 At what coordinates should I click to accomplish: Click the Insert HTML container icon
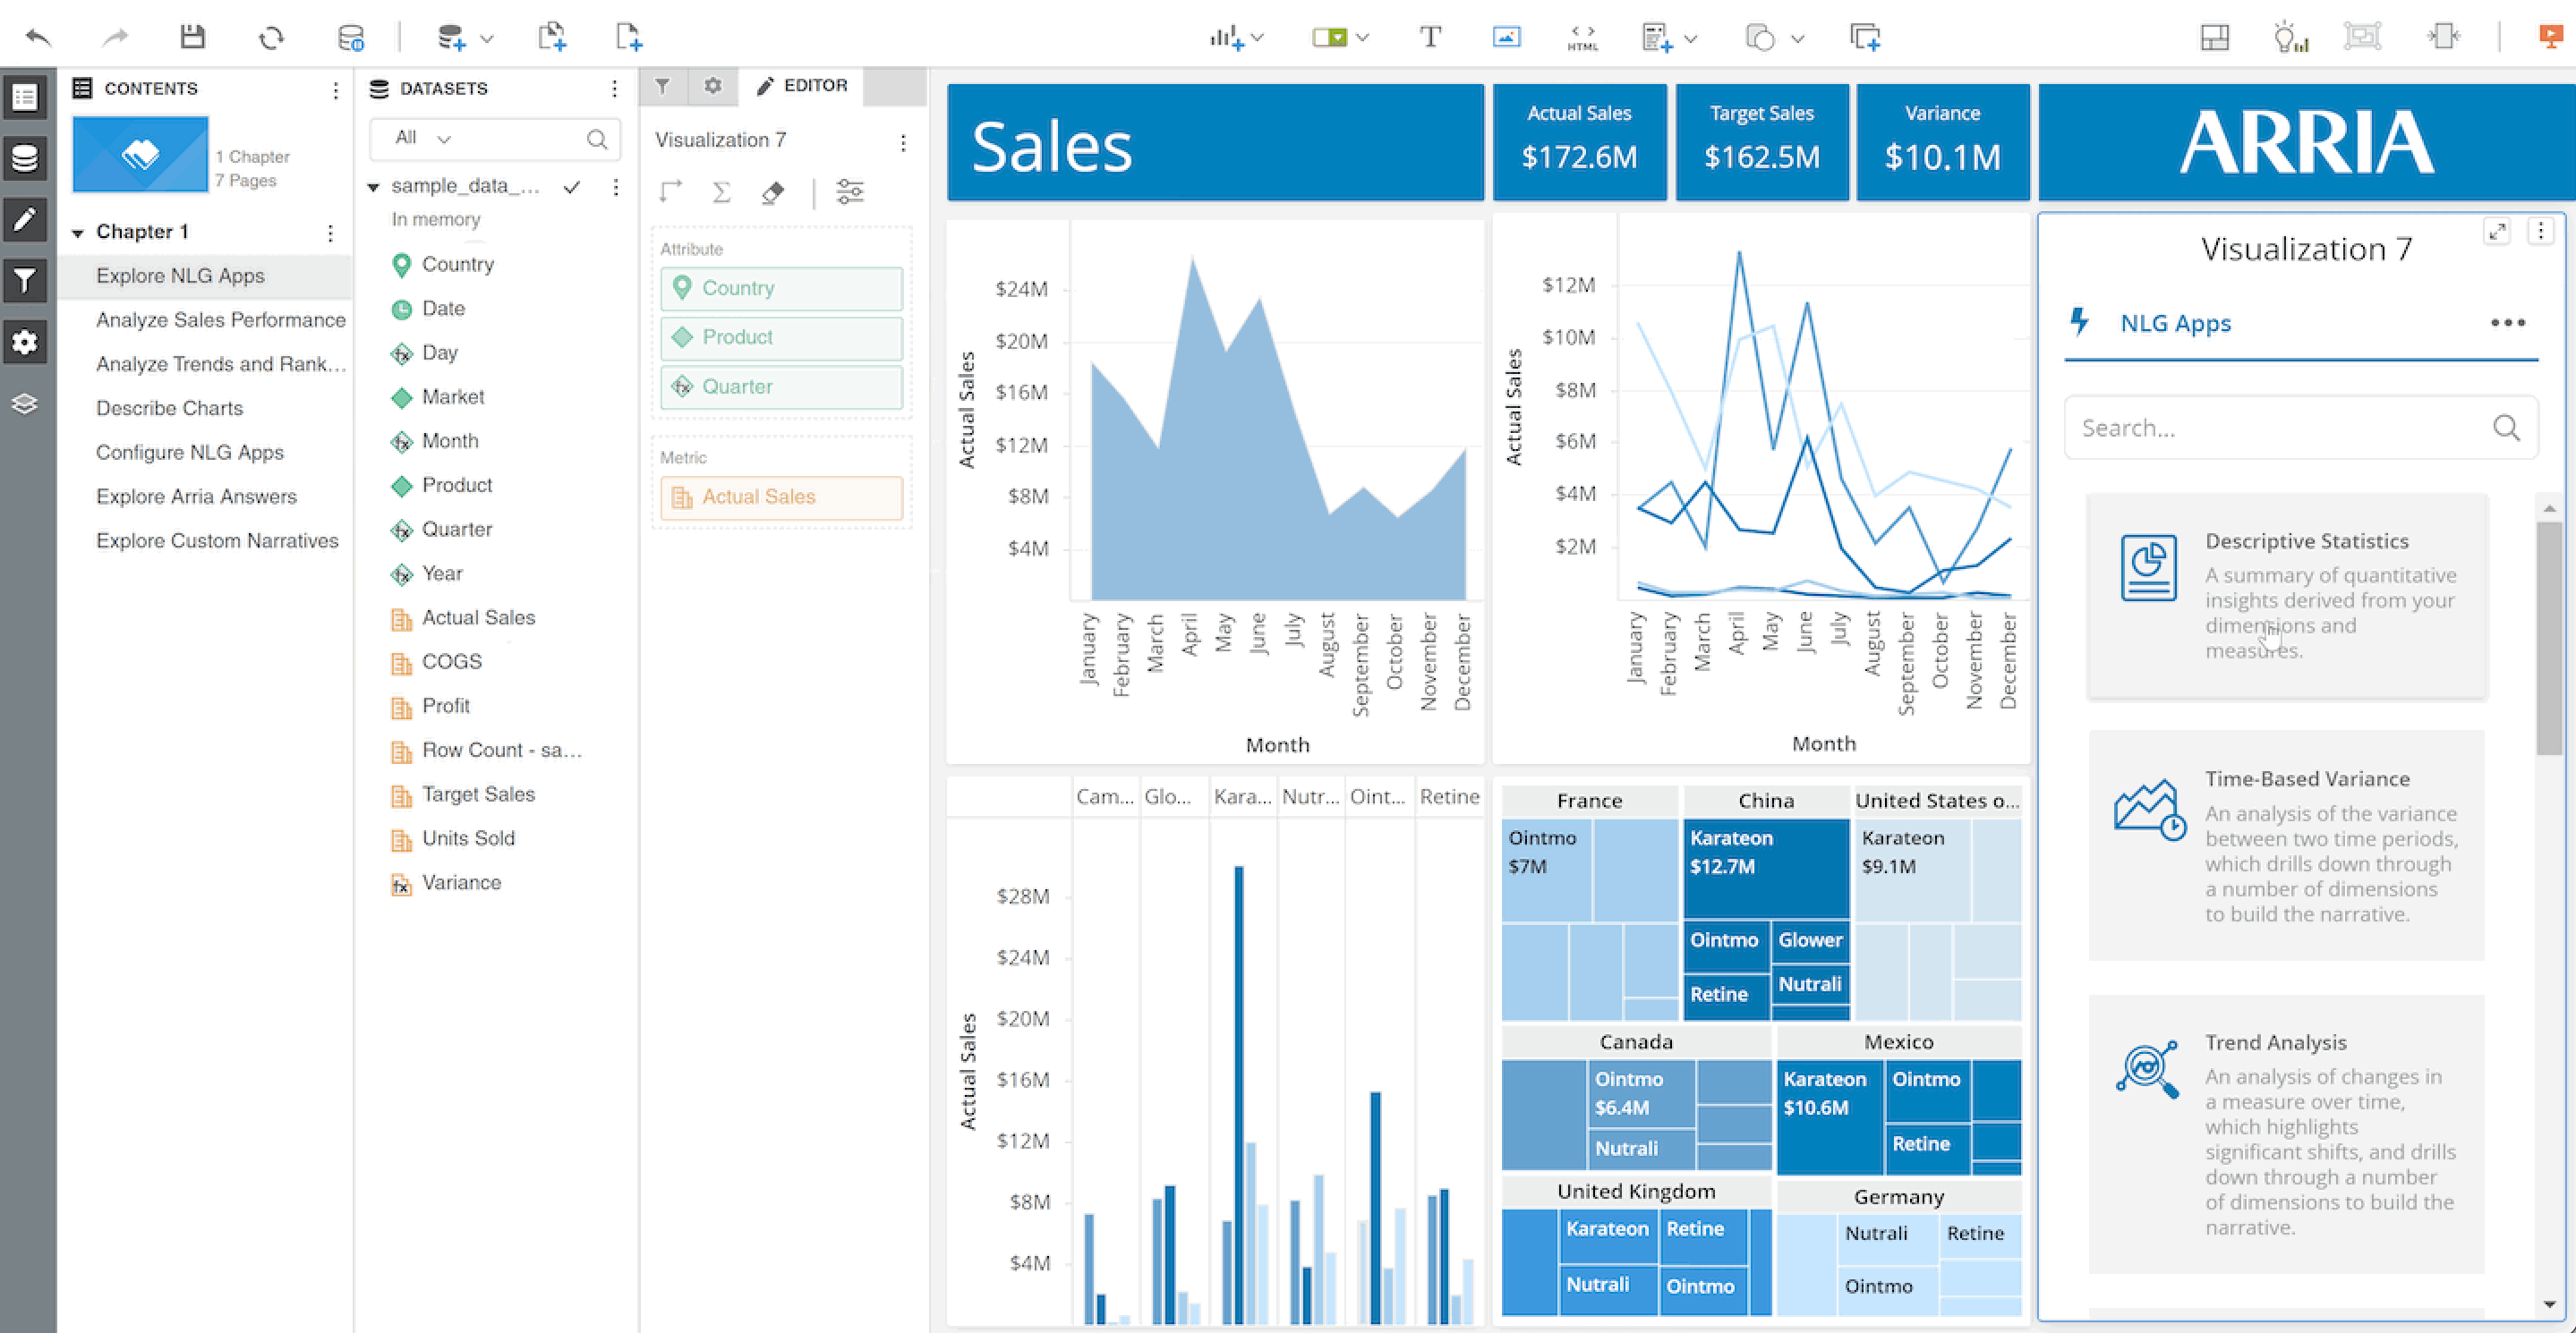pos(1582,38)
